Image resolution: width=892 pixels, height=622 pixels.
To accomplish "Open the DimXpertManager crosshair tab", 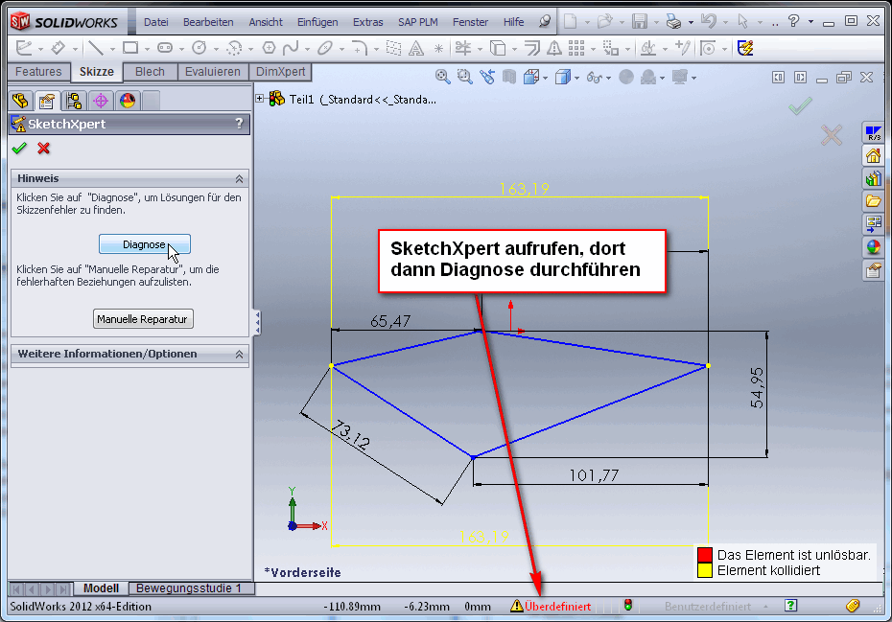I will pos(101,102).
